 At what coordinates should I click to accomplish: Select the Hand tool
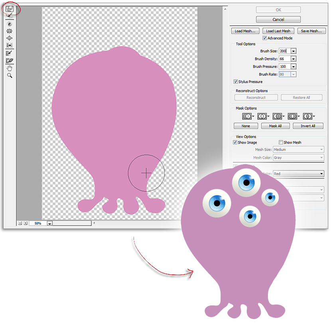(x=10, y=68)
